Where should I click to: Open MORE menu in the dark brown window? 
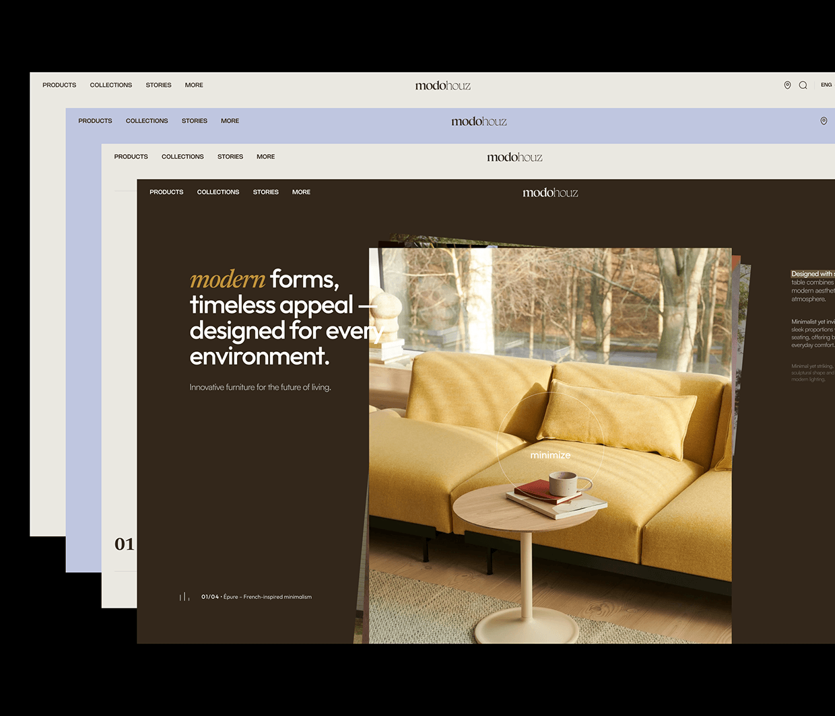[301, 192]
